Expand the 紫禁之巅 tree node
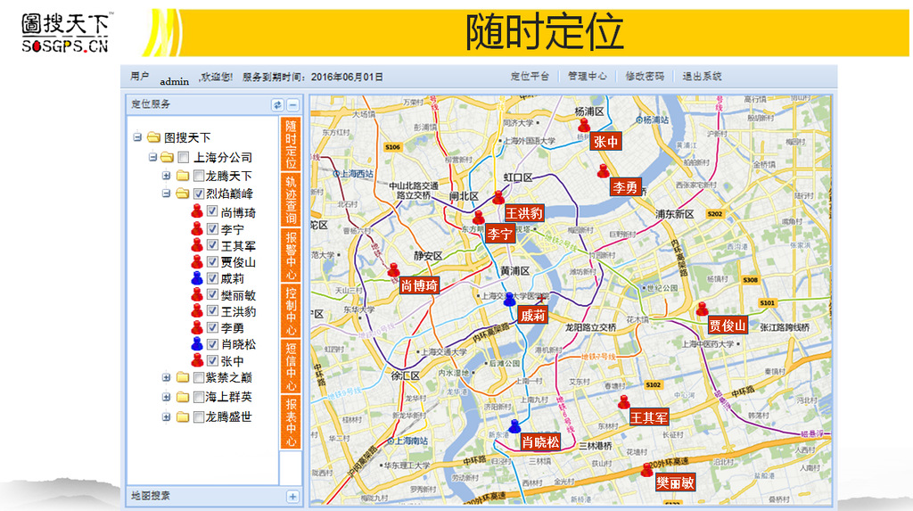Screen dimensions: 913x511 167,377
